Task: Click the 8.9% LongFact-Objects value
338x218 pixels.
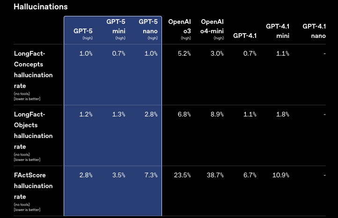Action: tap(217, 114)
